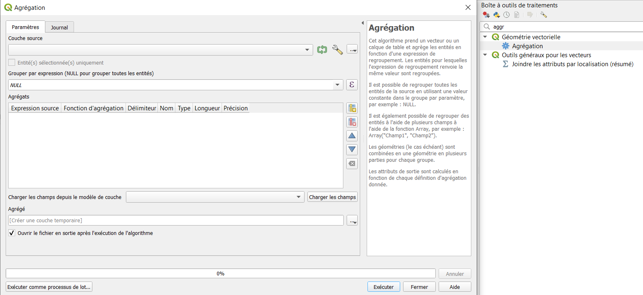The height and width of the screenshot is (295, 643).
Task: Reset all aggregate fields
Action: pyautogui.click(x=352, y=163)
